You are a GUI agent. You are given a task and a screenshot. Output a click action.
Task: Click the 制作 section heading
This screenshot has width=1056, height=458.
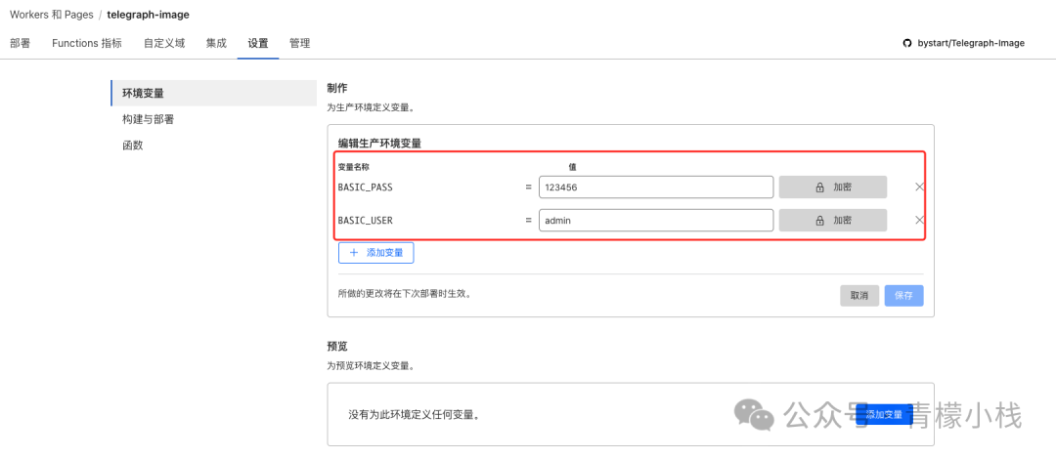click(x=336, y=88)
